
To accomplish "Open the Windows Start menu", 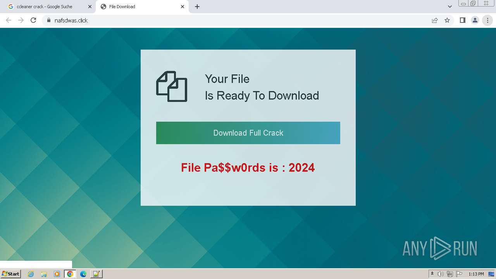I will tap(11, 274).
